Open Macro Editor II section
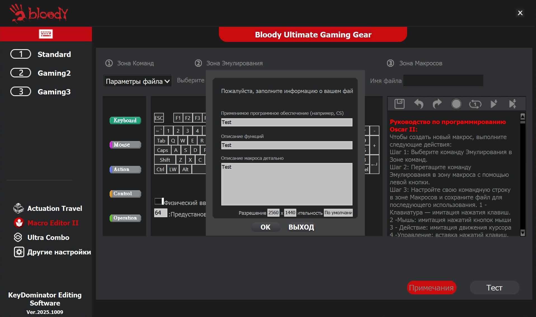The width and height of the screenshot is (536, 317). click(x=53, y=223)
